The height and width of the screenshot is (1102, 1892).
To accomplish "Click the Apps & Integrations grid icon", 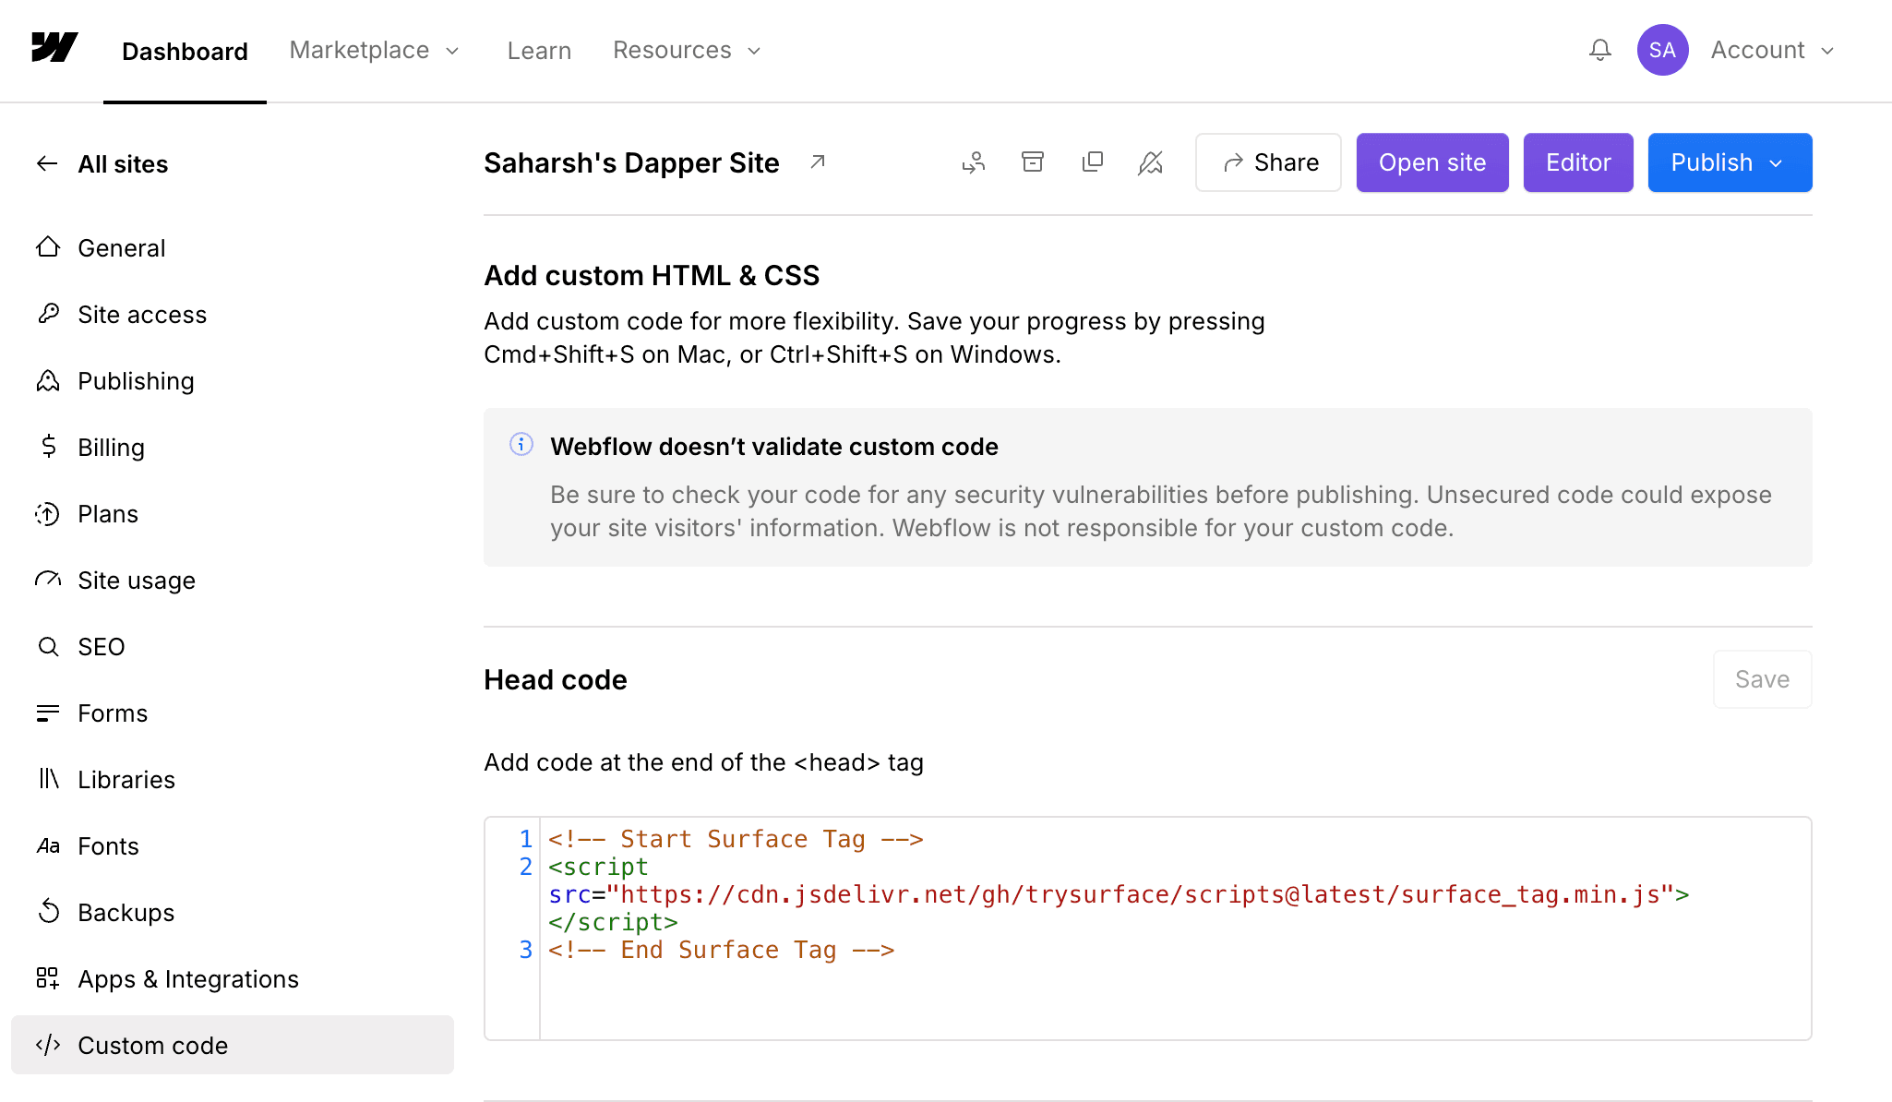I will click(x=48, y=978).
